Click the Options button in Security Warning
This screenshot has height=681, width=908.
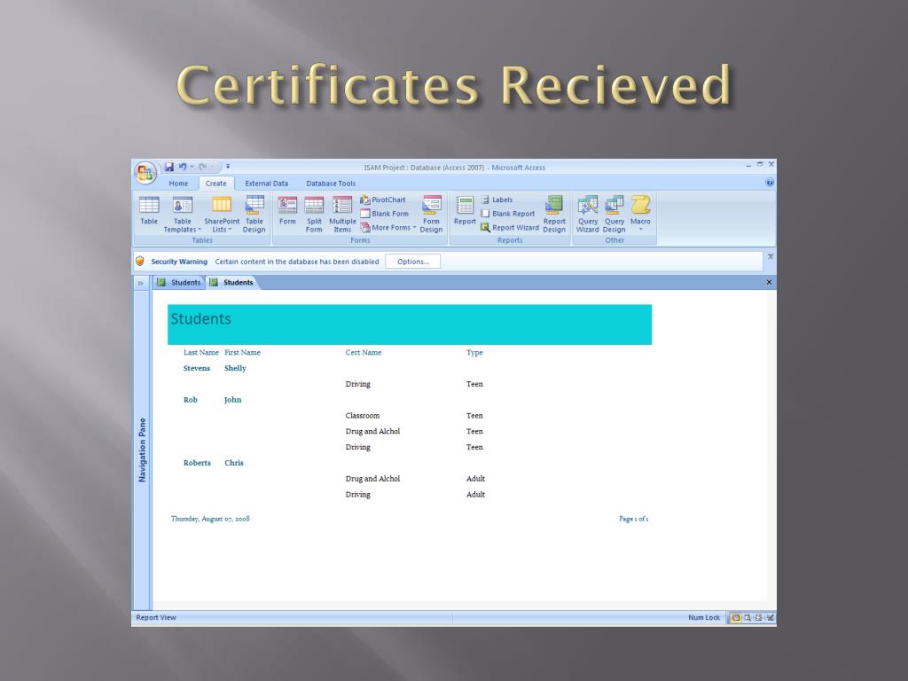point(412,262)
